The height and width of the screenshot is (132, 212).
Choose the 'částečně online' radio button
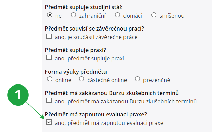81,79
